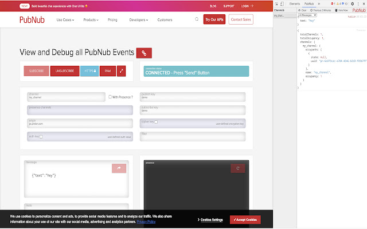Open SUPPORT in the top banner

point(229,6)
